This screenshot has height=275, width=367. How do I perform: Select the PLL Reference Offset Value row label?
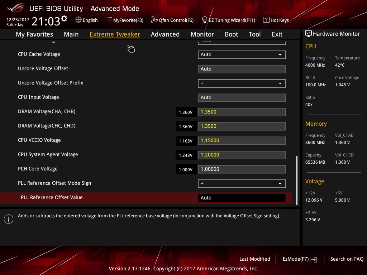[52, 197]
